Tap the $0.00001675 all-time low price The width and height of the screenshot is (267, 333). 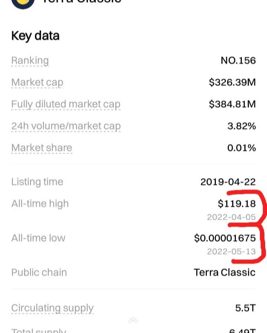point(225,238)
